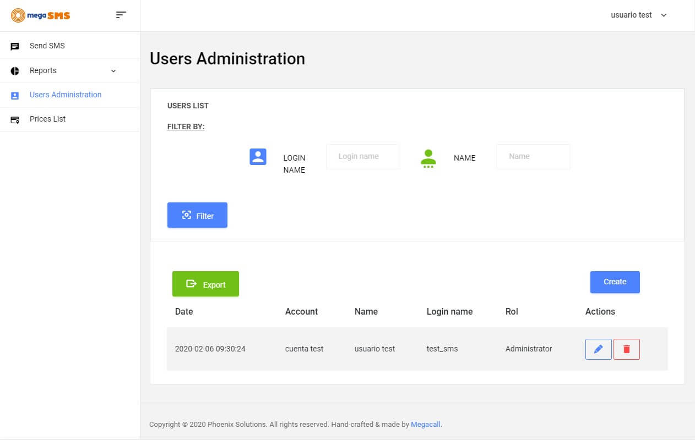Click the Users Administration sidebar icon
The height and width of the screenshot is (440, 695).
(x=15, y=95)
